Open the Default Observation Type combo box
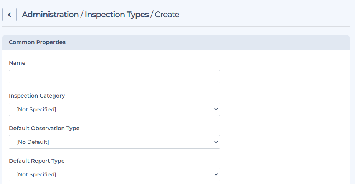The image size is (355, 184). (x=114, y=142)
